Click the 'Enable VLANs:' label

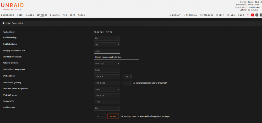(9, 107)
